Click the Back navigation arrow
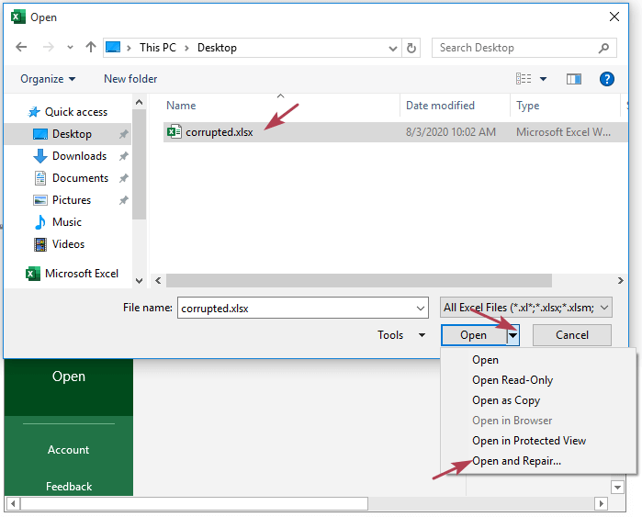Image resolution: width=642 pixels, height=517 pixels. point(22,48)
